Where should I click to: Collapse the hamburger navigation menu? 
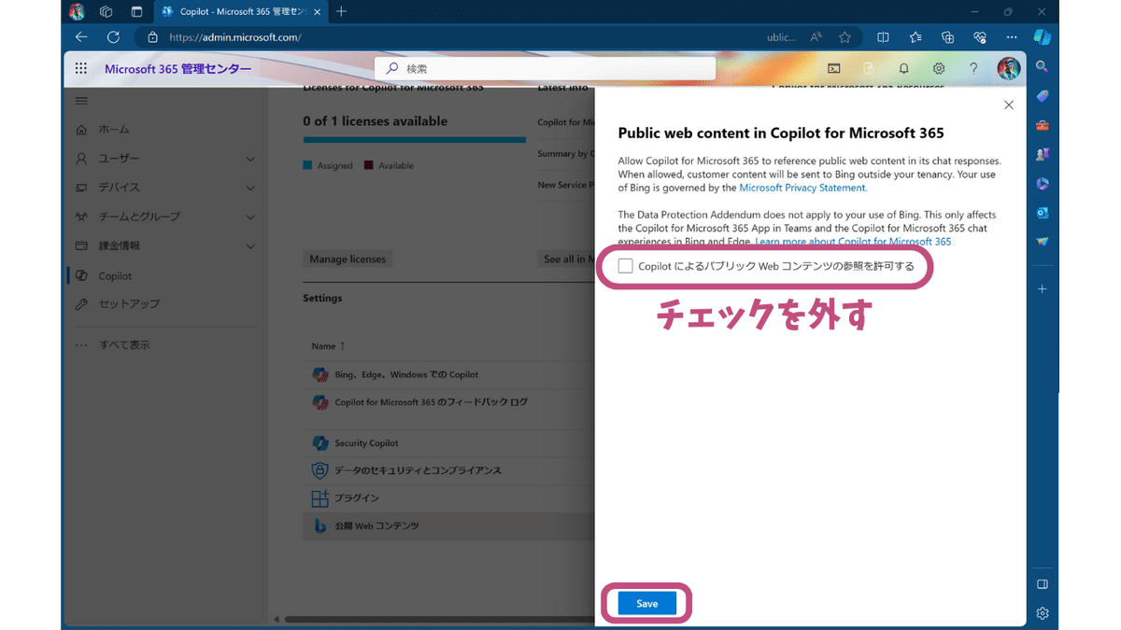point(81,101)
